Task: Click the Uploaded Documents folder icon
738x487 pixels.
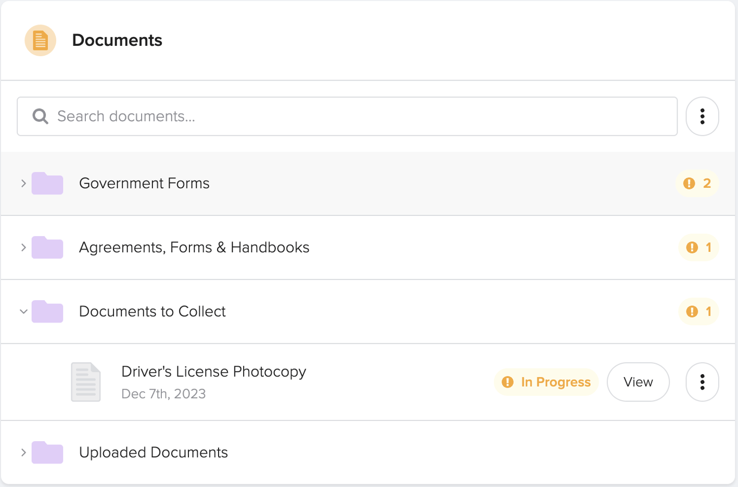Action: (47, 452)
